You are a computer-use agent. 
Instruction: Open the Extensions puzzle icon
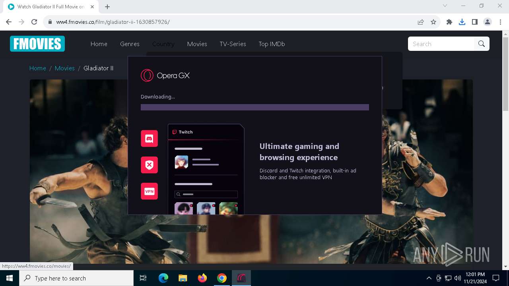[449, 22]
